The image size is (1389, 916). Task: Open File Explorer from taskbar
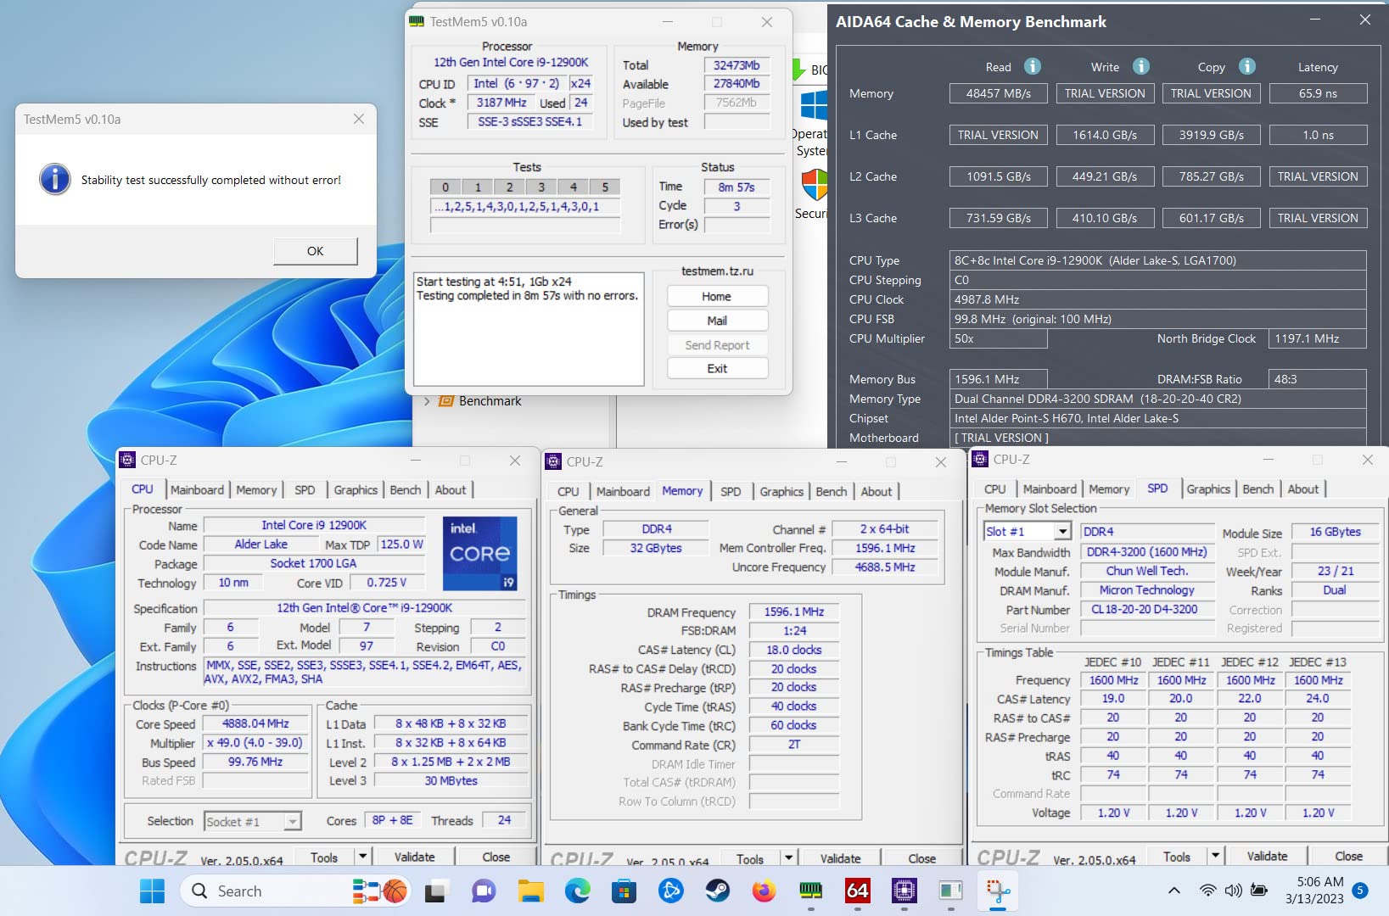point(530,891)
